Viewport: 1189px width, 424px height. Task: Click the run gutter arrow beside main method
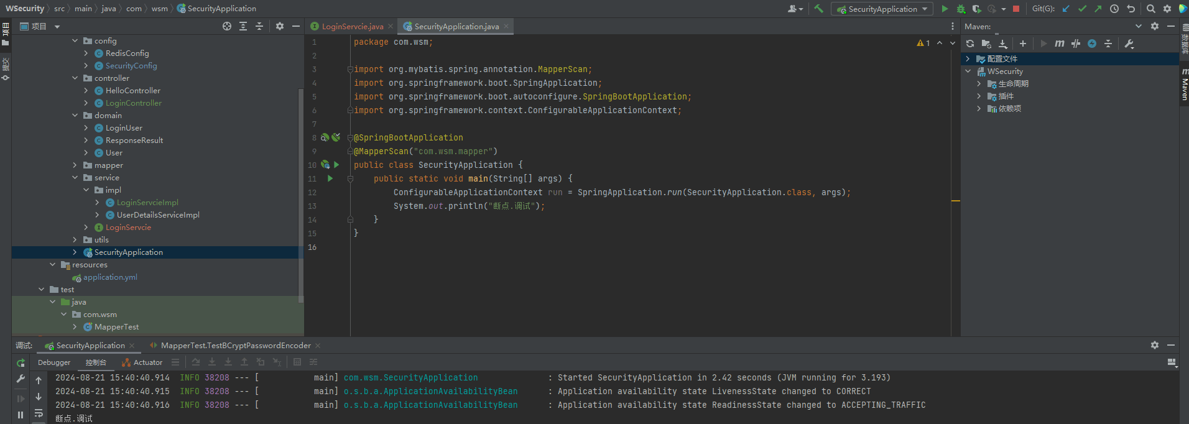click(330, 178)
